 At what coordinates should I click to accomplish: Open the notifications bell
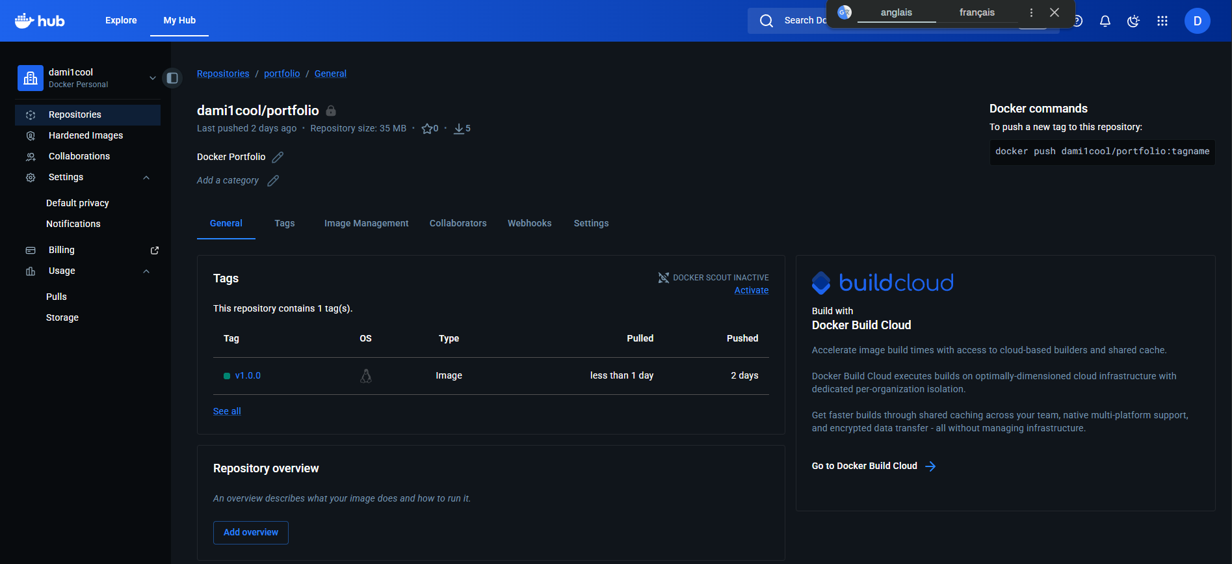[1105, 21]
